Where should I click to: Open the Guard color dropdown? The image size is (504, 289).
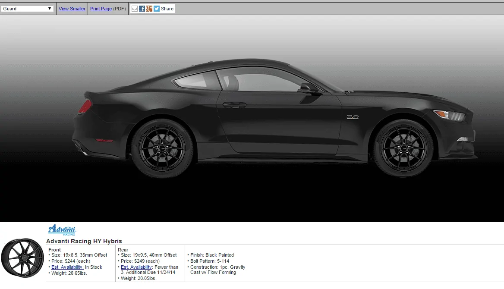pos(27,9)
